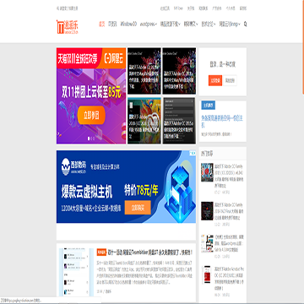
Task: Expand the 技术讨论 dropdown menu
Action: [x=209, y=24]
